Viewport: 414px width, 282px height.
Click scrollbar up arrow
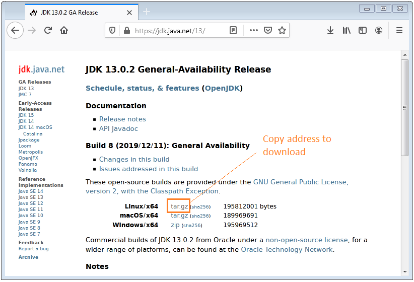pos(405,55)
